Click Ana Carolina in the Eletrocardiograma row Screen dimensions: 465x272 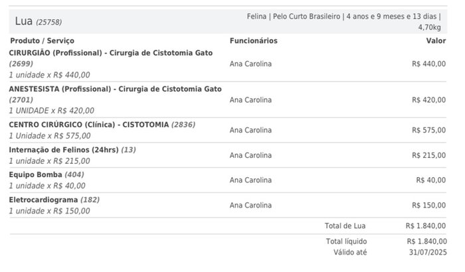250,205
